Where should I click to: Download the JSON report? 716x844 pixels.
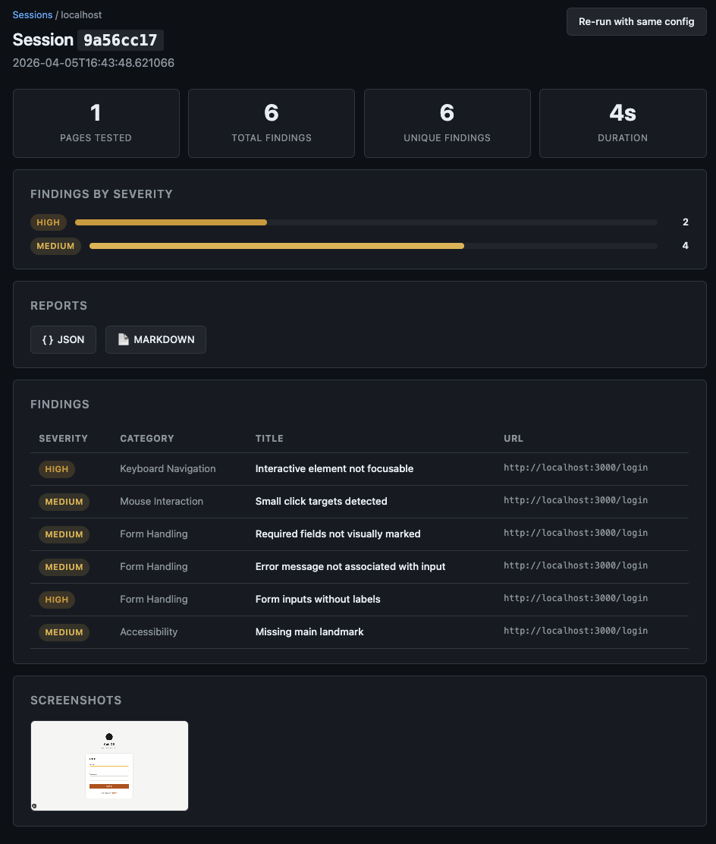click(x=63, y=339)
